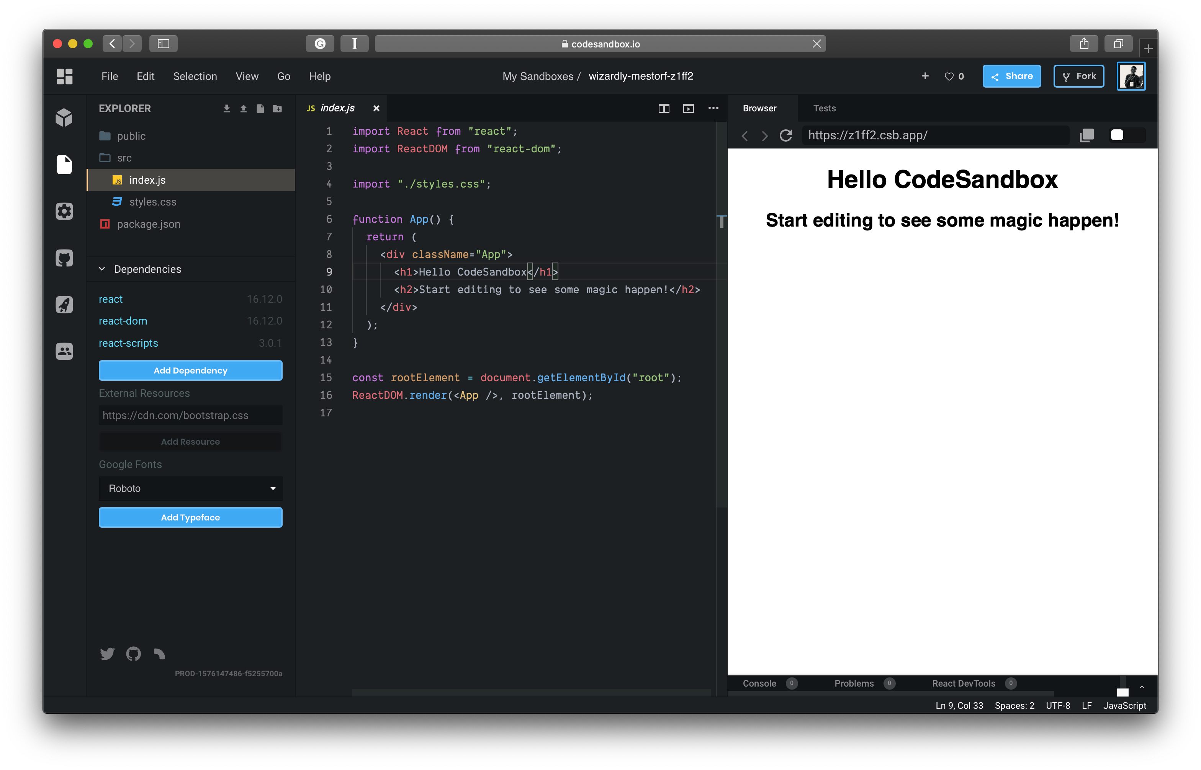Collapse the Dependencies section
Screen dimensions: 1201x770
tap(102, 269)
